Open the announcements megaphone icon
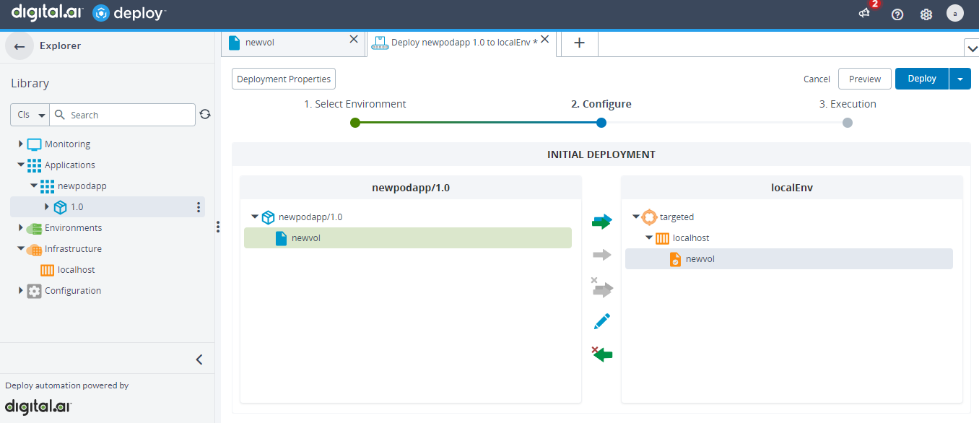 [x=864, y=14]
